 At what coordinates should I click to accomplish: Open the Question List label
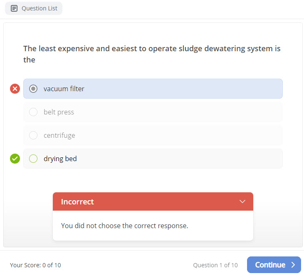(x=40, y=8)
